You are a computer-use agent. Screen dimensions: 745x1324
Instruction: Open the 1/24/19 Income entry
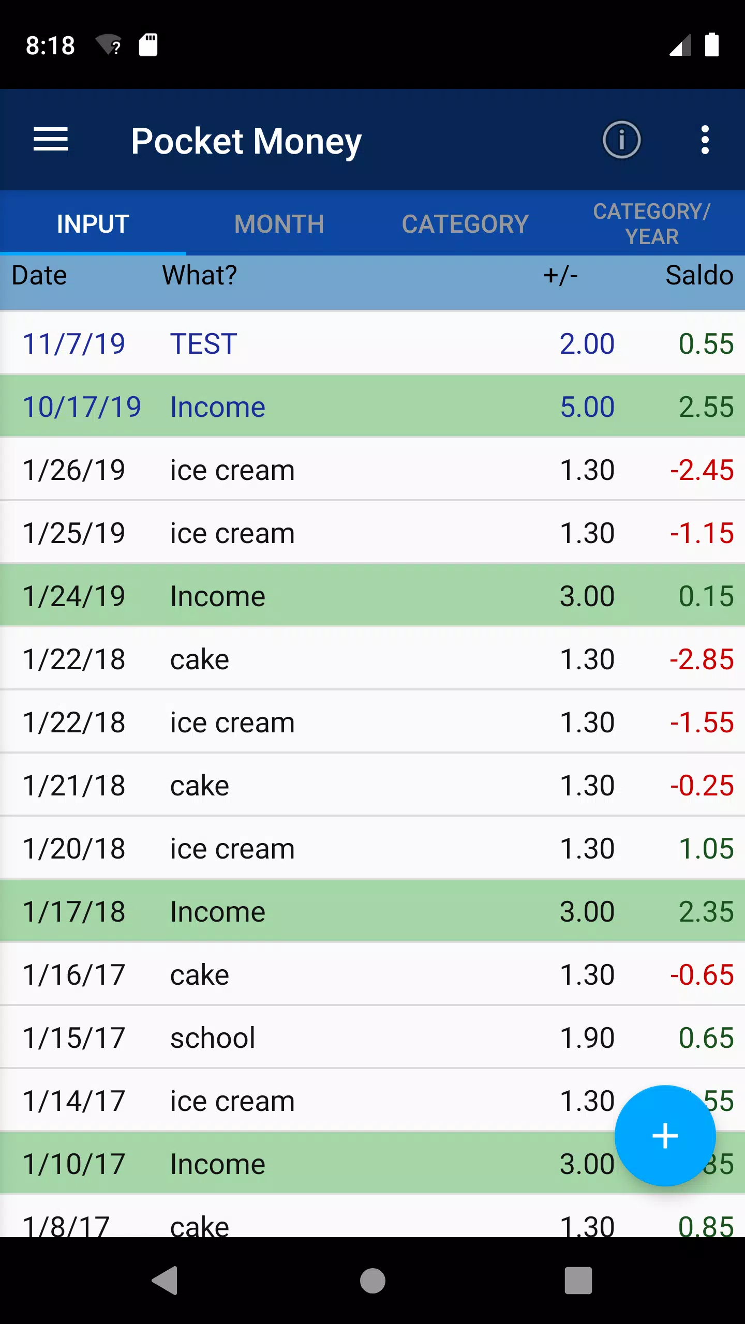pyautogui.click(x=373, y=596)
